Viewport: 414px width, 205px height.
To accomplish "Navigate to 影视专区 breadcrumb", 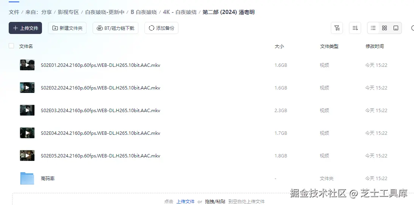I will [x=68, y=12].
